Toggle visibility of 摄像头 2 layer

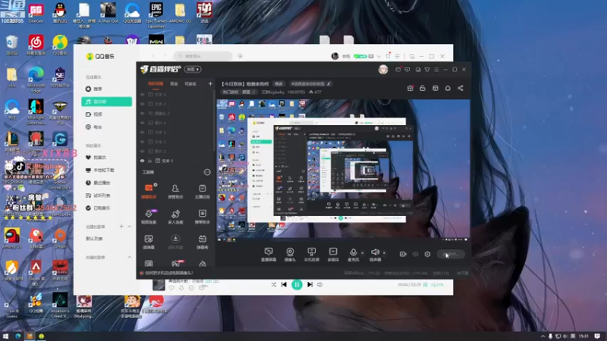coord(143,113)
